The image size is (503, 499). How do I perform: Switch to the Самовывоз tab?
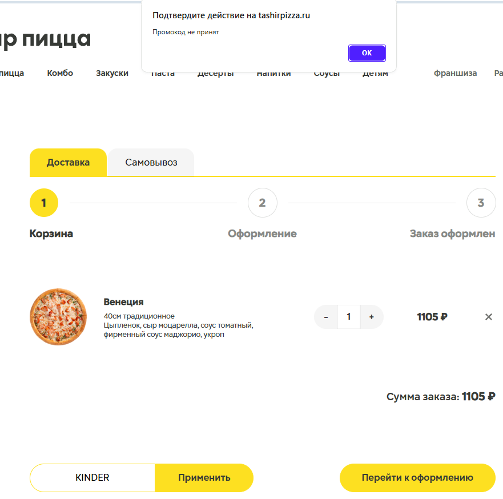[151, 163]
